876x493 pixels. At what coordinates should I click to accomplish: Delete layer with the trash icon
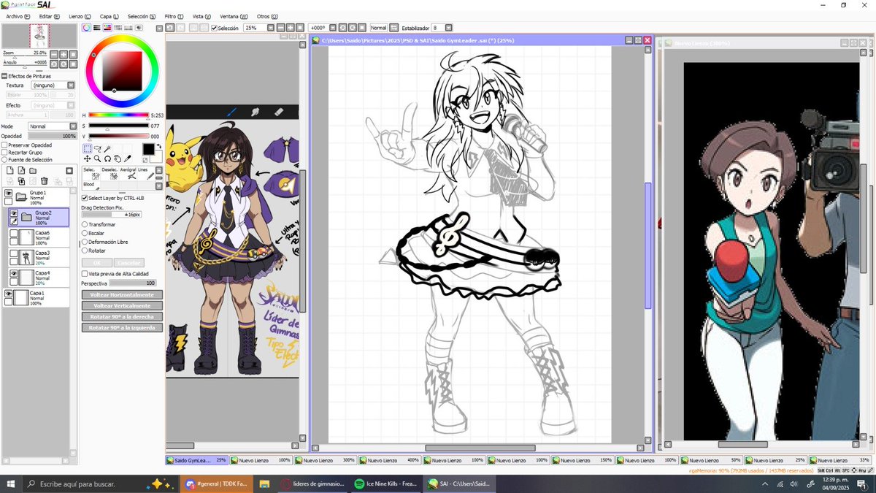coord(44,181)
